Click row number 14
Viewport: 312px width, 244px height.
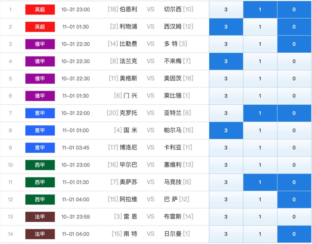click(10, 234)
